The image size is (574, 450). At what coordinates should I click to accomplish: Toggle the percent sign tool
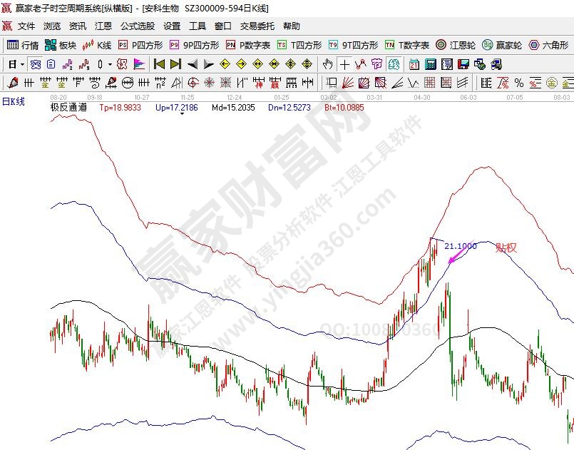click(518, 83)
